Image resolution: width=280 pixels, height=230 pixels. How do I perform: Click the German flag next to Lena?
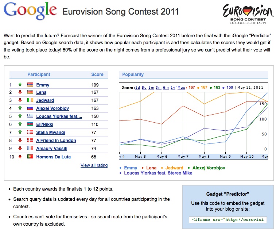click(30, 92)
